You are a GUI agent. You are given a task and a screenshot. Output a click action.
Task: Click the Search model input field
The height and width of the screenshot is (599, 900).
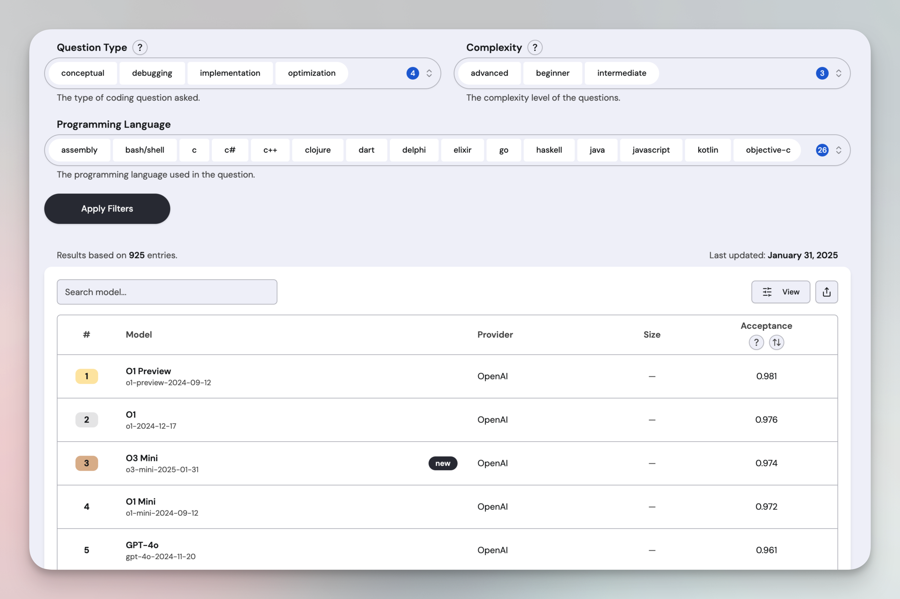(167, 292)
